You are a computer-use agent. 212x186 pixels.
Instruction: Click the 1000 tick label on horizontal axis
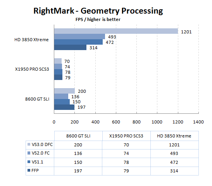click(x=157, y=122)
